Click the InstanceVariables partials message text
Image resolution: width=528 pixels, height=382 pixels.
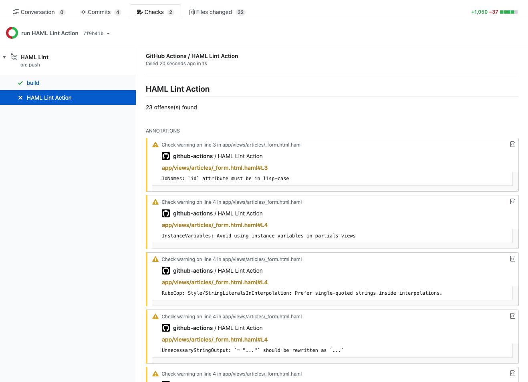pyautogui.click(x=258, y=236)
